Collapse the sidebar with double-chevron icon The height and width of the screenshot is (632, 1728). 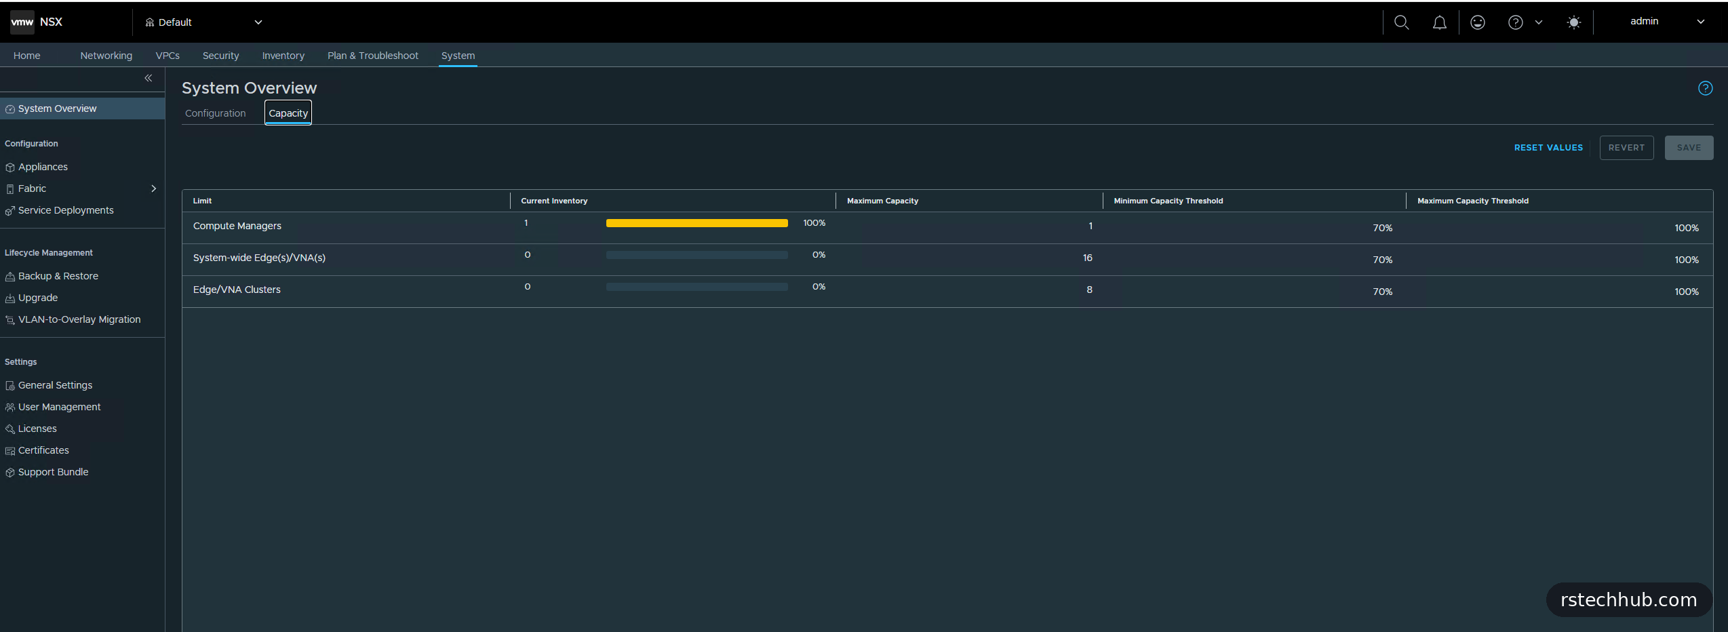pos(148,78)
